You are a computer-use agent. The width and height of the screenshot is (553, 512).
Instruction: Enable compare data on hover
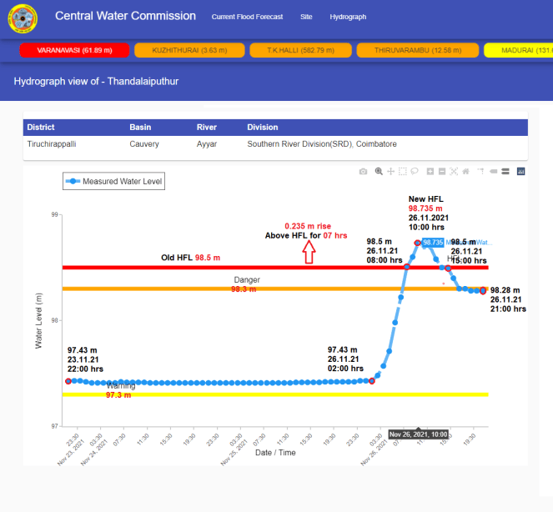[505, 171]
